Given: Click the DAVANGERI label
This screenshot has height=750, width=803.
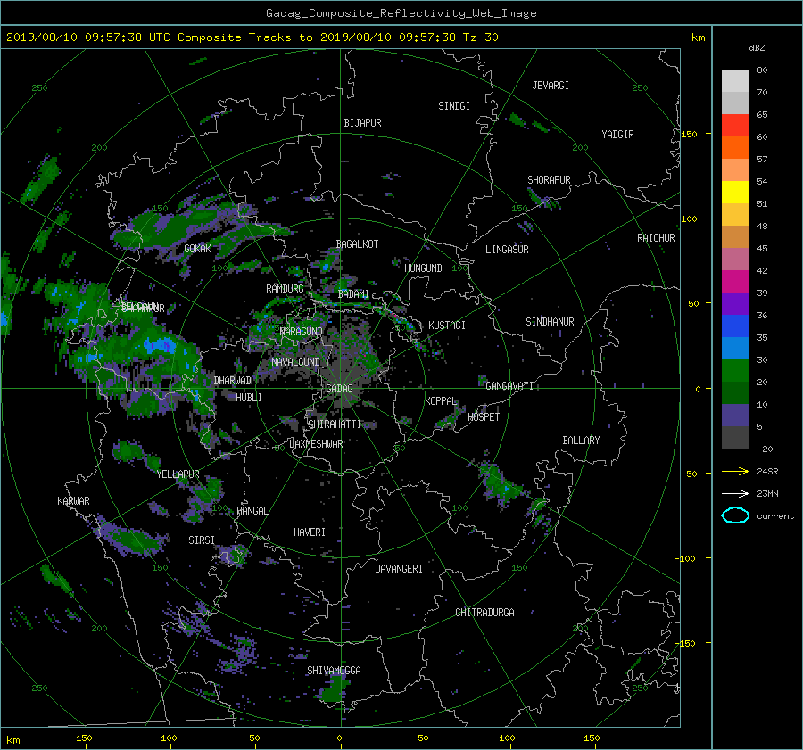Looking at the screenshot, I should 399,569.
